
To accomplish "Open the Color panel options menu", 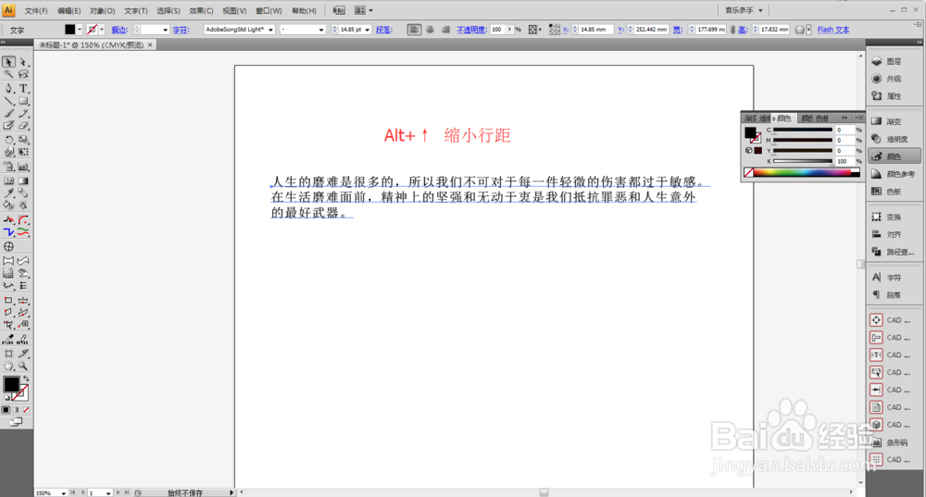I will (858, 118).
